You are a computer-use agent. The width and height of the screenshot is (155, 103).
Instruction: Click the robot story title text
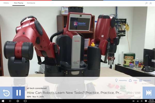tap(74, 93)
